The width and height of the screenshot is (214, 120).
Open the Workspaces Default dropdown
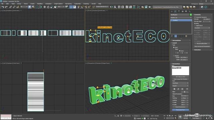206,4
